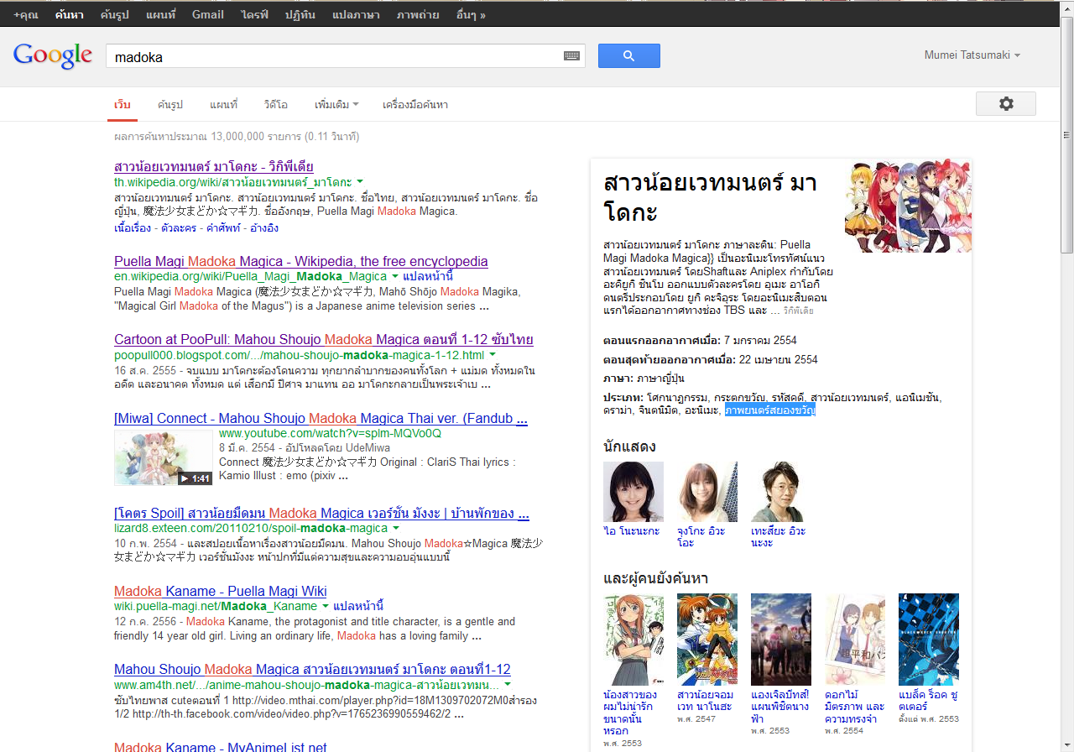Viewport: 1074px width, 752px height.
Task: Switch to the เว็บ search tab
Action: (123, 105)
